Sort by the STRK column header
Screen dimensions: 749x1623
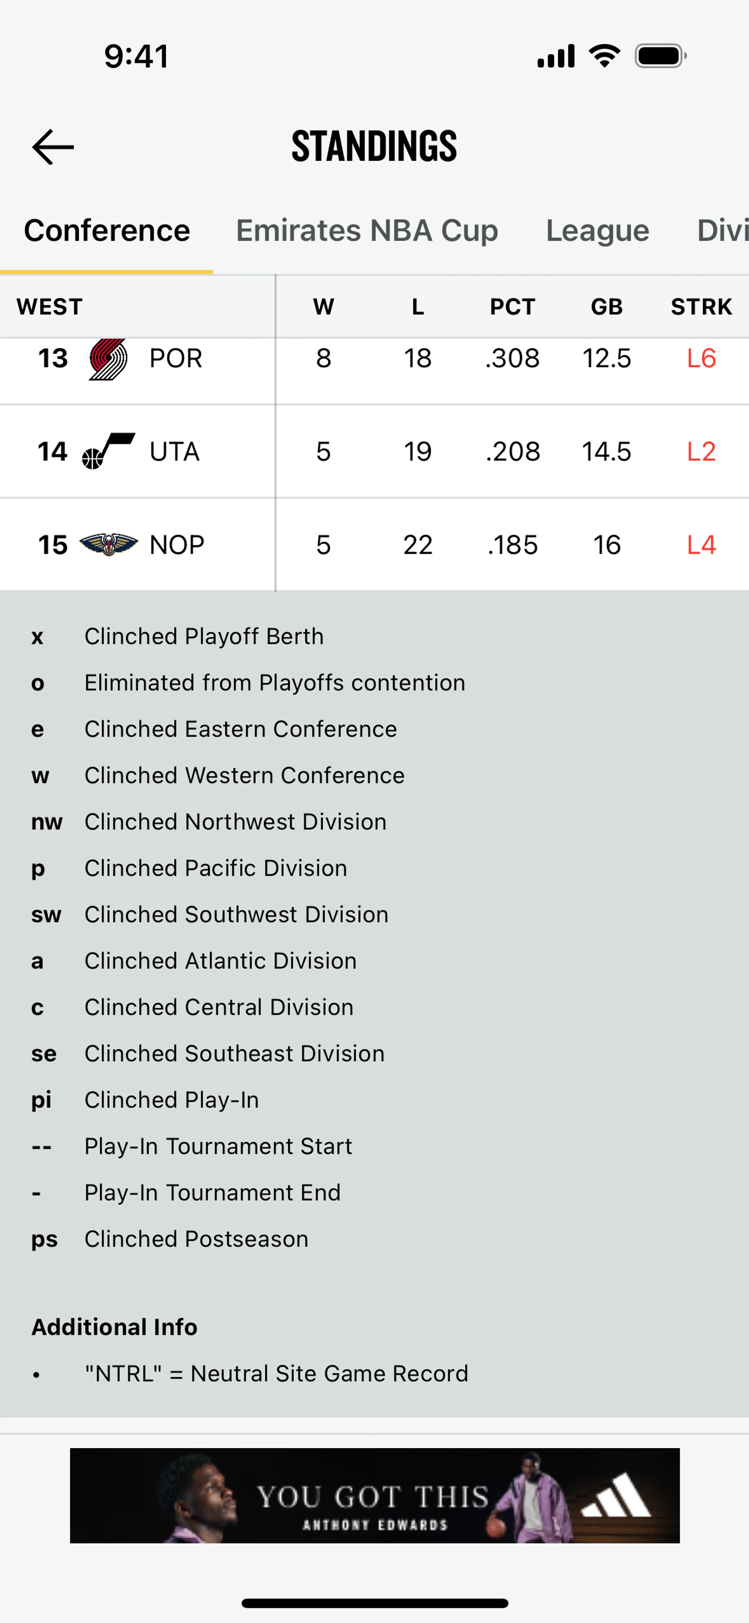click(701, 307)
